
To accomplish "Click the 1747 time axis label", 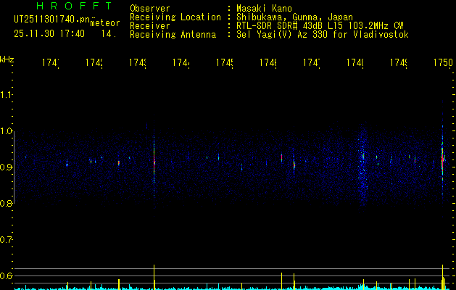I will coord(312,62).
